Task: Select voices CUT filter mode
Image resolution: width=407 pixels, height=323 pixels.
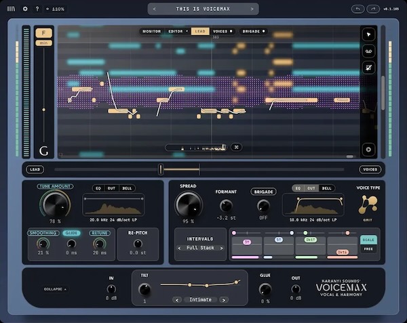Action: coord(311,188)
